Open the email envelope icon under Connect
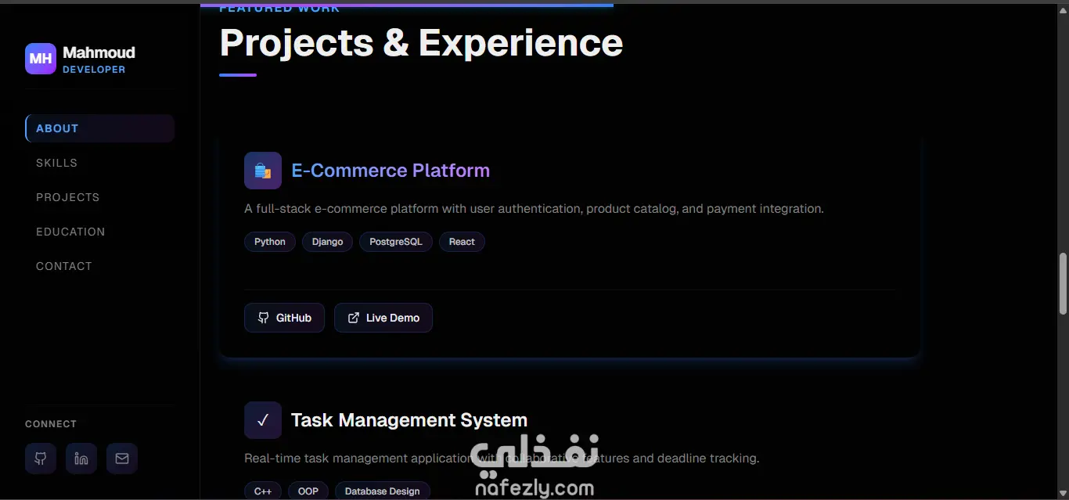Viewport: 1069px width, 500px height. tap(122, 459)
